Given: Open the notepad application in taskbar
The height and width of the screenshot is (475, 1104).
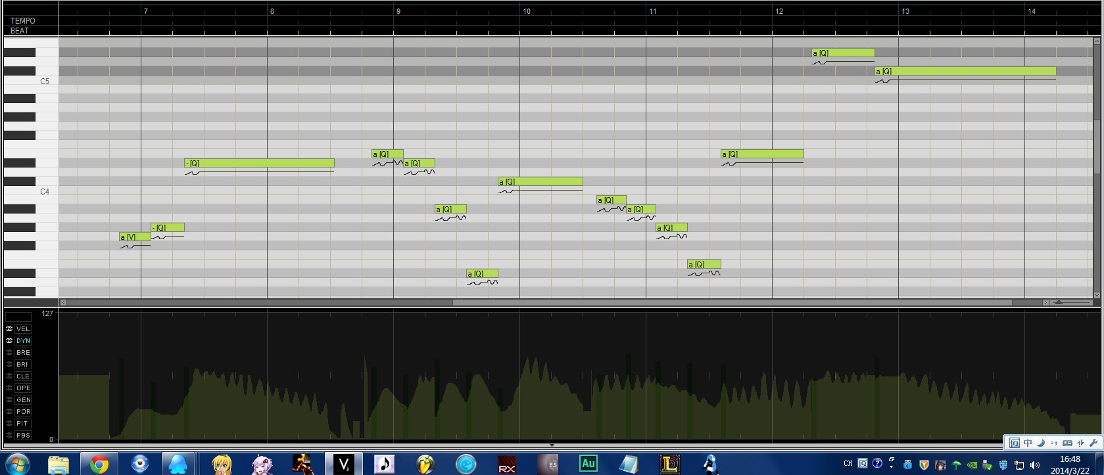Looking at the screenshot, I should 629,464.
